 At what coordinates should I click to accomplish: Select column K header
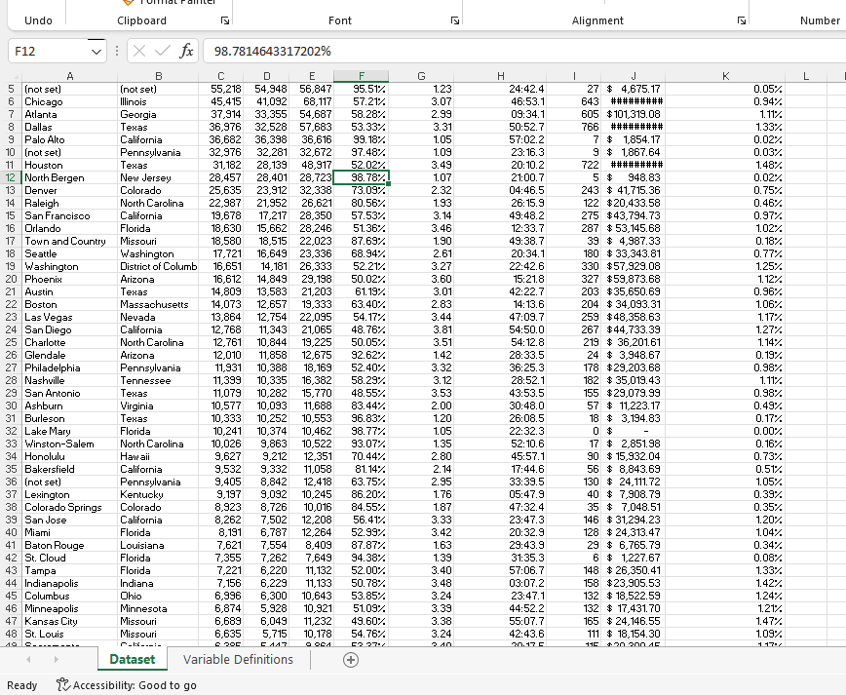725,77
